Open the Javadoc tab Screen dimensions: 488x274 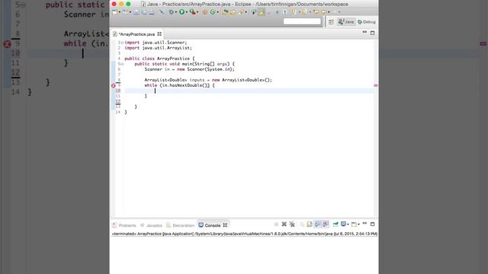[151, 225]
